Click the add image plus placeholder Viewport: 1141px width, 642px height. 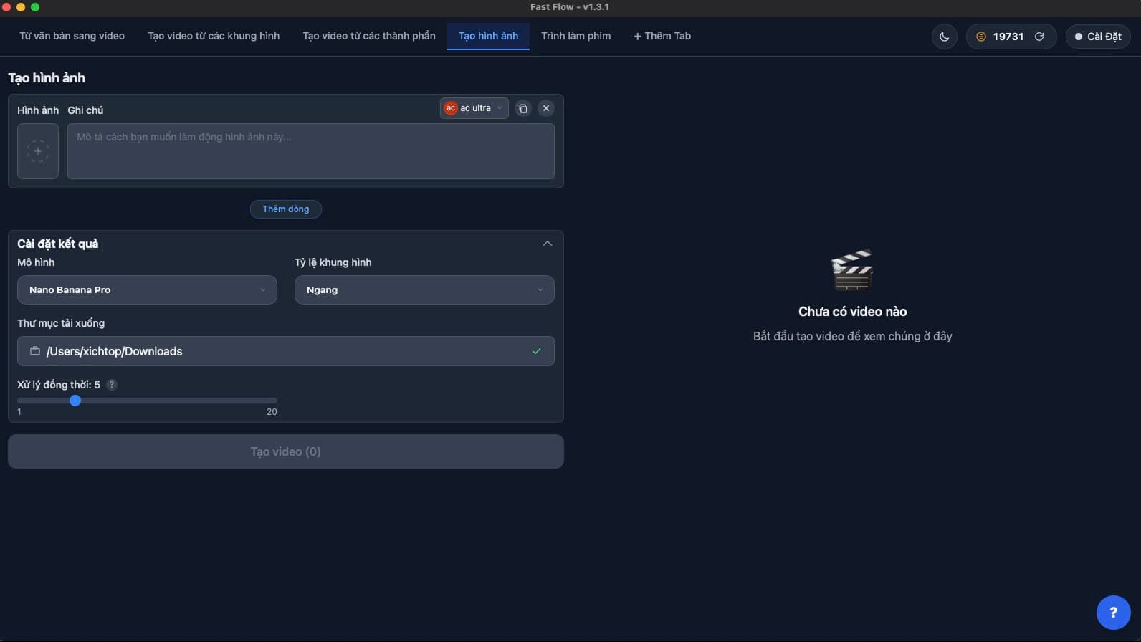tap(38, 151)
